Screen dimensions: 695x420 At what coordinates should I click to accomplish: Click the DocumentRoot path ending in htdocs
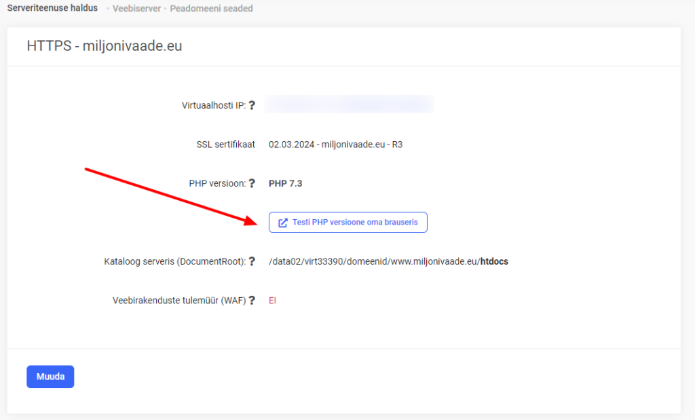click(388, 261)
